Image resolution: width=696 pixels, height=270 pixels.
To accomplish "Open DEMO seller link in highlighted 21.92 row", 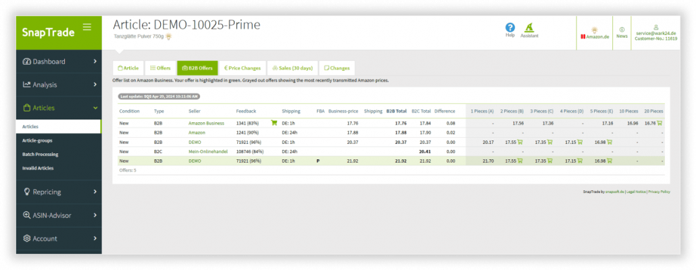I will pyautogui.click(x=195, y=161).
